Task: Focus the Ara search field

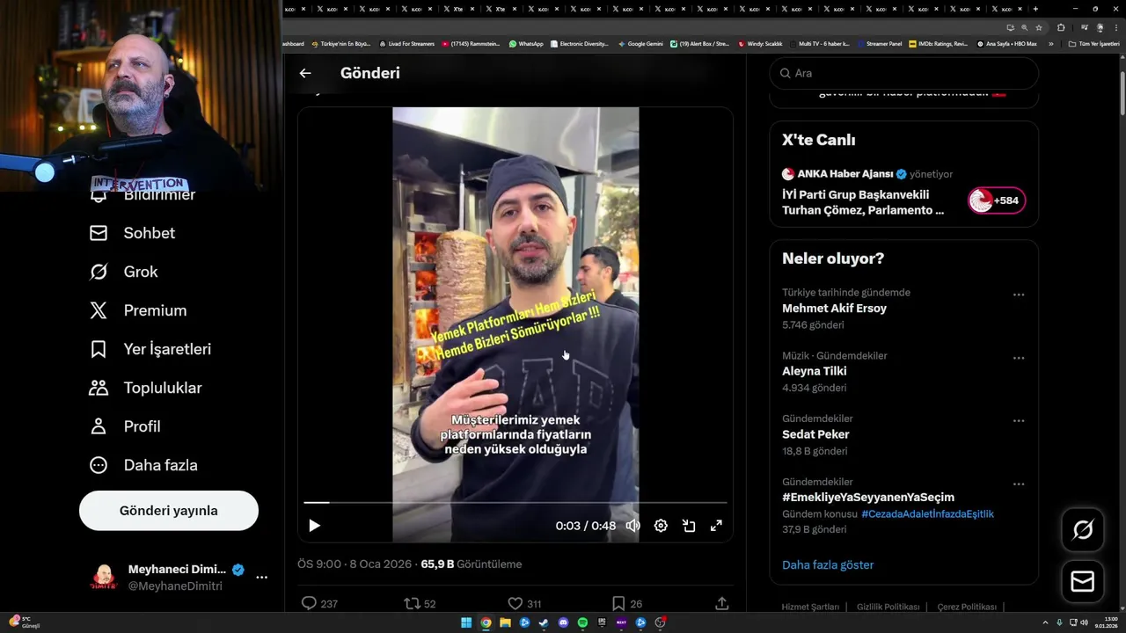Action: coord(903,73)
